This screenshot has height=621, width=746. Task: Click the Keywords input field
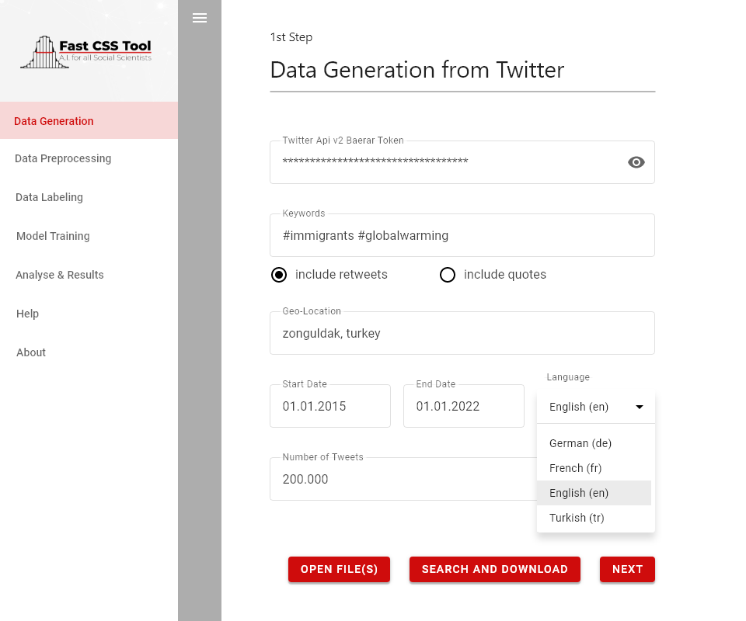[462, 235]
